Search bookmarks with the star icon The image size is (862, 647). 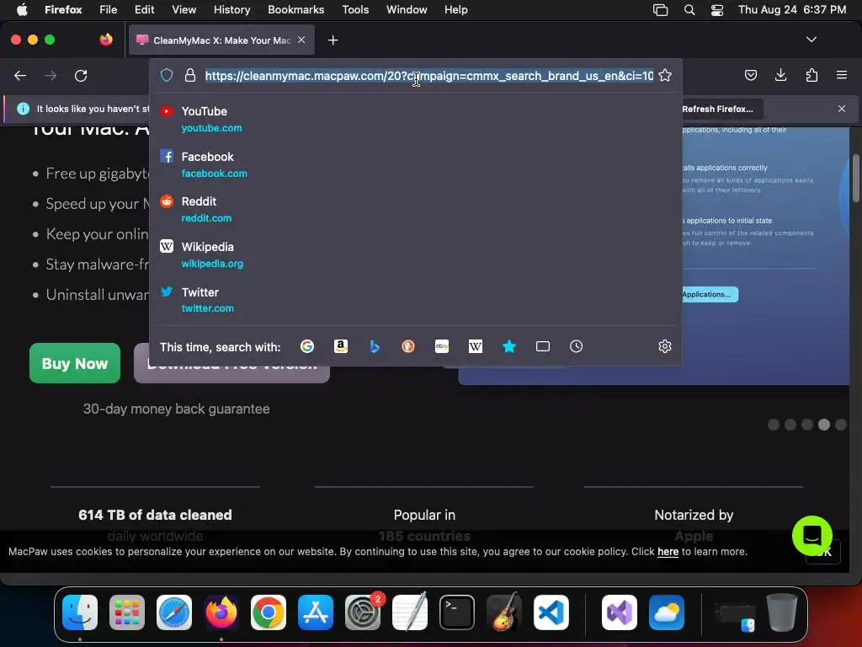[x=509, y=346]
